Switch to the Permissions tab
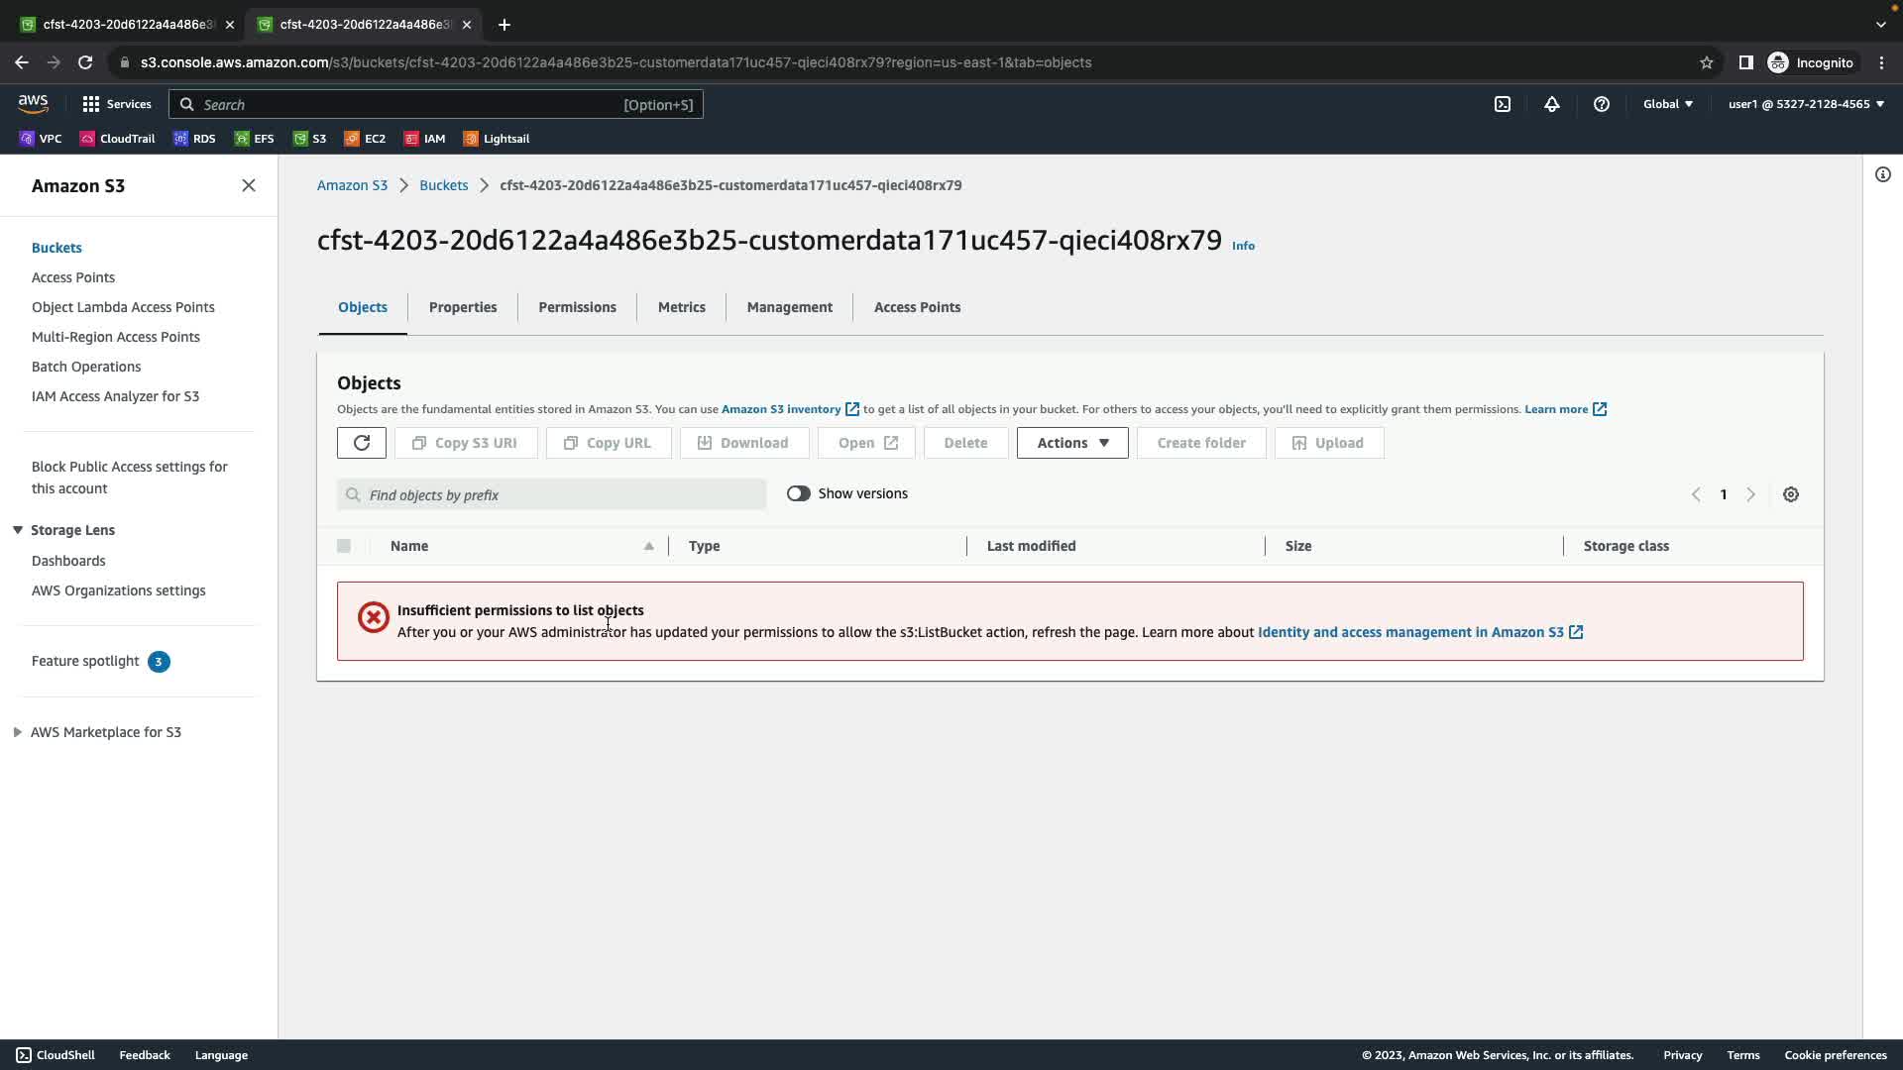 click(577, 307)
